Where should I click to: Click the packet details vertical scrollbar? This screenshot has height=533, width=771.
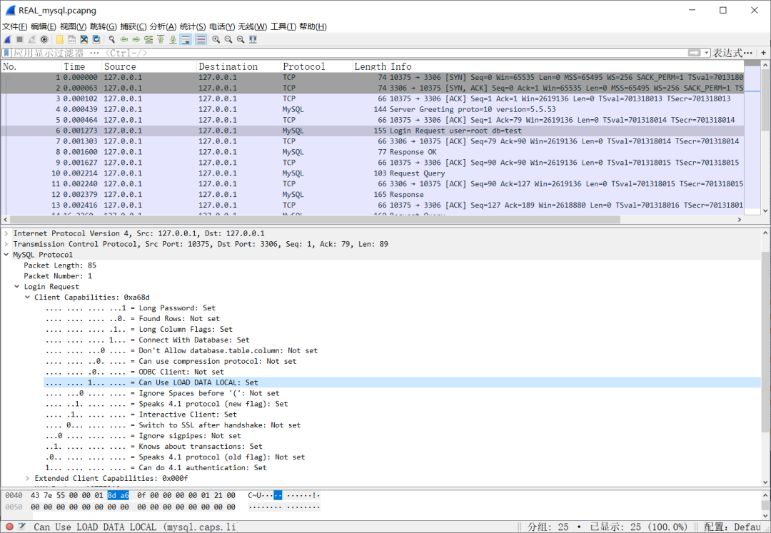click(765, 344)
